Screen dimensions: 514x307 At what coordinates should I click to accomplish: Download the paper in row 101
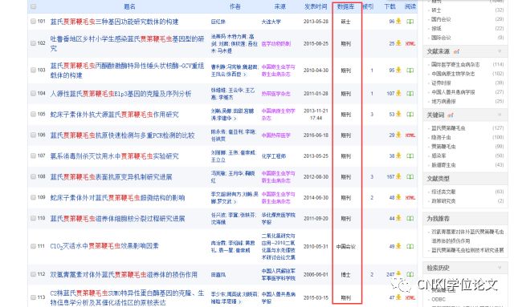tap(398, 22)
